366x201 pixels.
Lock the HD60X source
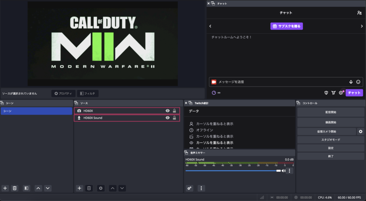click(174, 111)
